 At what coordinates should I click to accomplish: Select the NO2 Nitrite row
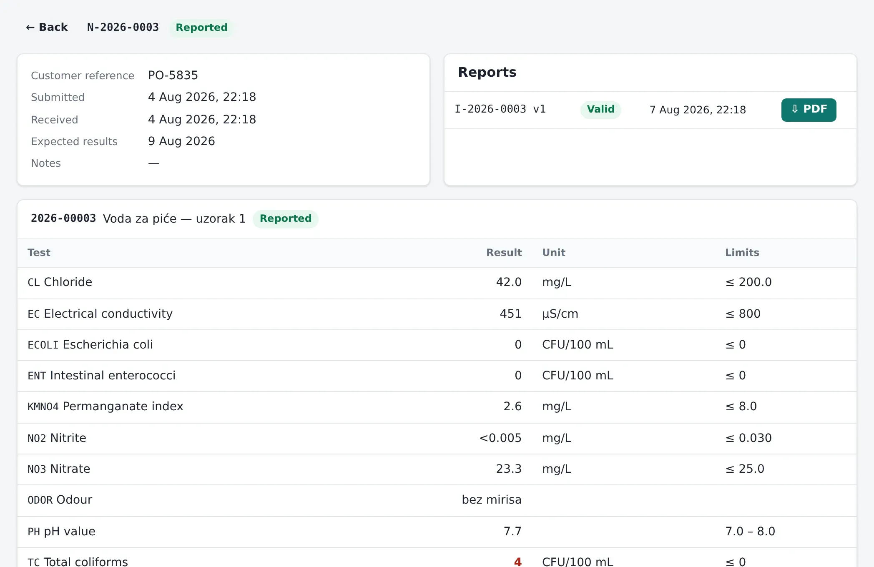[437, 439]
